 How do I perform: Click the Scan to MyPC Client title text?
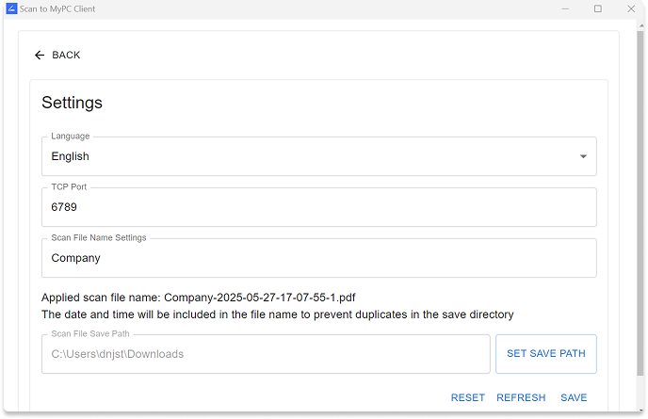(x=57, y=8)
